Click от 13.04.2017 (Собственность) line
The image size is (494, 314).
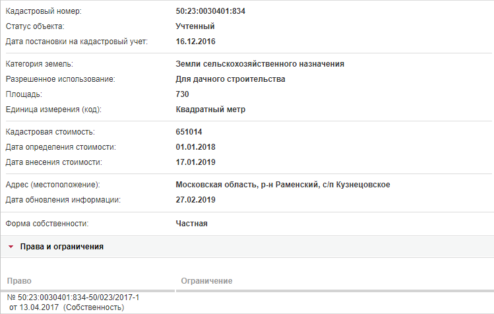pyautogui.click(x=67, y=307)
